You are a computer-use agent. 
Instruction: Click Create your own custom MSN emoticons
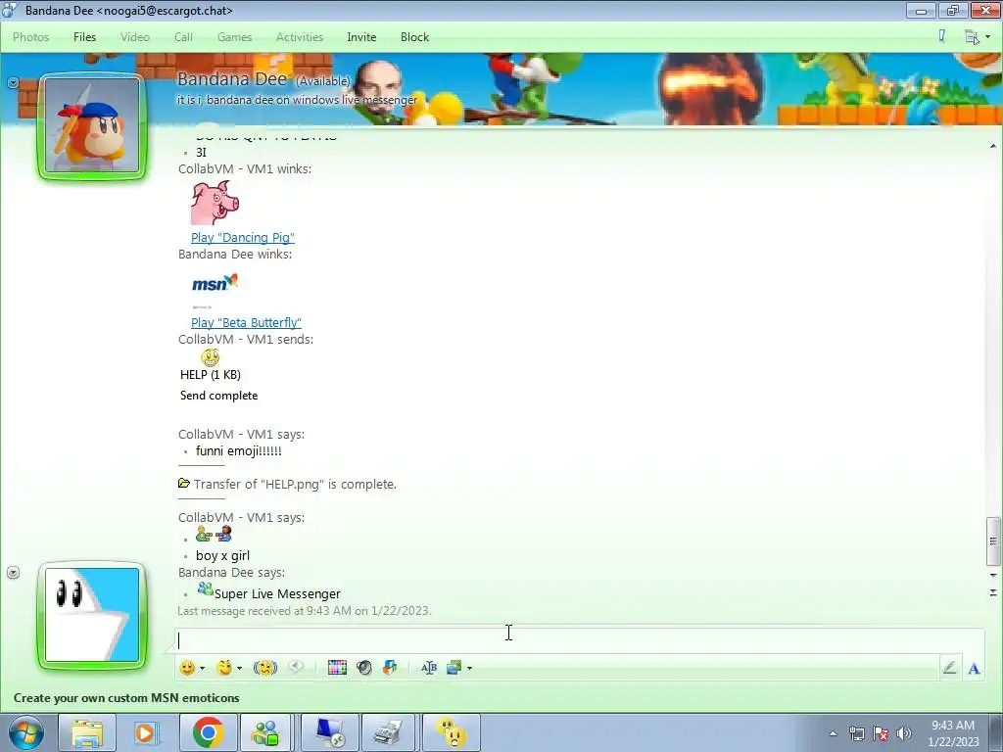coord(126,697)
